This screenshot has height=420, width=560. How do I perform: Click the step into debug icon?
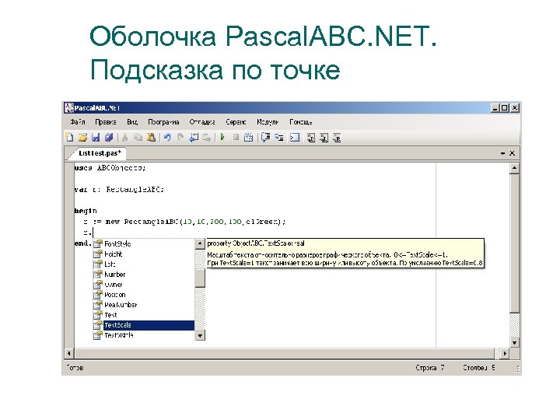tap(279, 137)
